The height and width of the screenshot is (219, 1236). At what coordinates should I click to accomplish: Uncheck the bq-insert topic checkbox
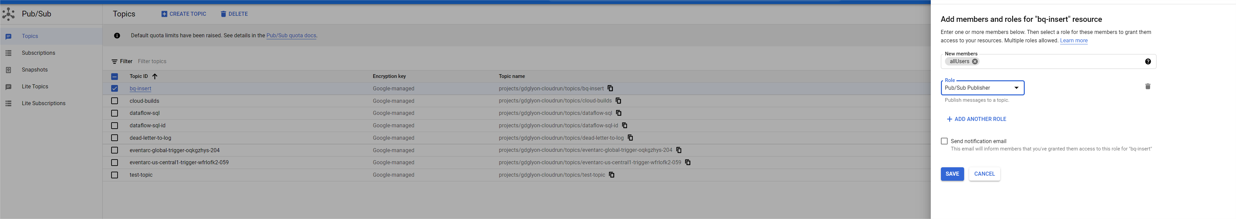point(114,88)
